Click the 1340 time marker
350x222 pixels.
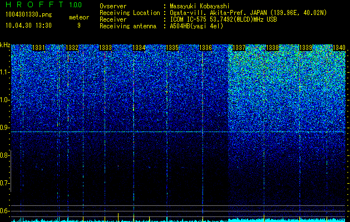[x=339, y=48]
